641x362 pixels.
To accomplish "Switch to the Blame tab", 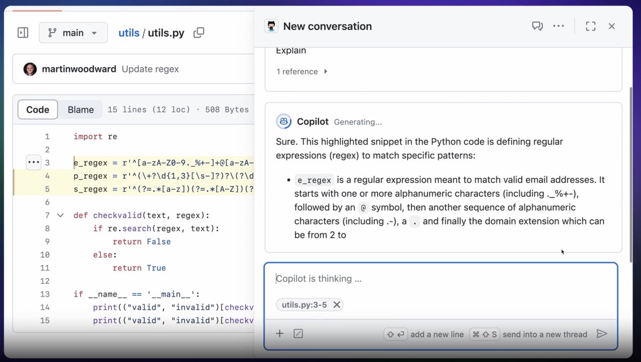I will (81, 109).
